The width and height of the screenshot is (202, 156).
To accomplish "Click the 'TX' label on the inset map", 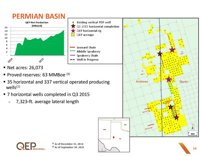I will 120,139.
